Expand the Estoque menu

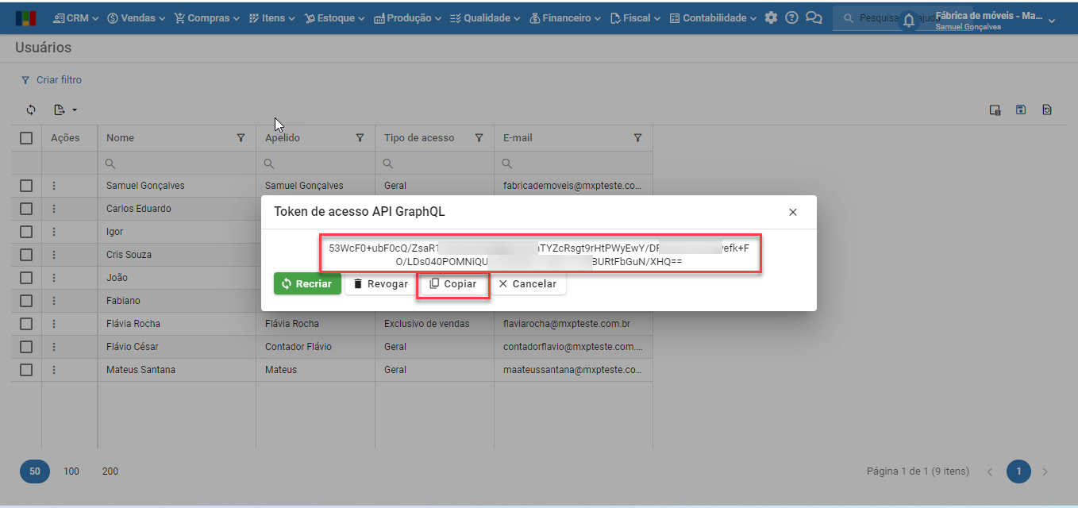click(335, 17)
